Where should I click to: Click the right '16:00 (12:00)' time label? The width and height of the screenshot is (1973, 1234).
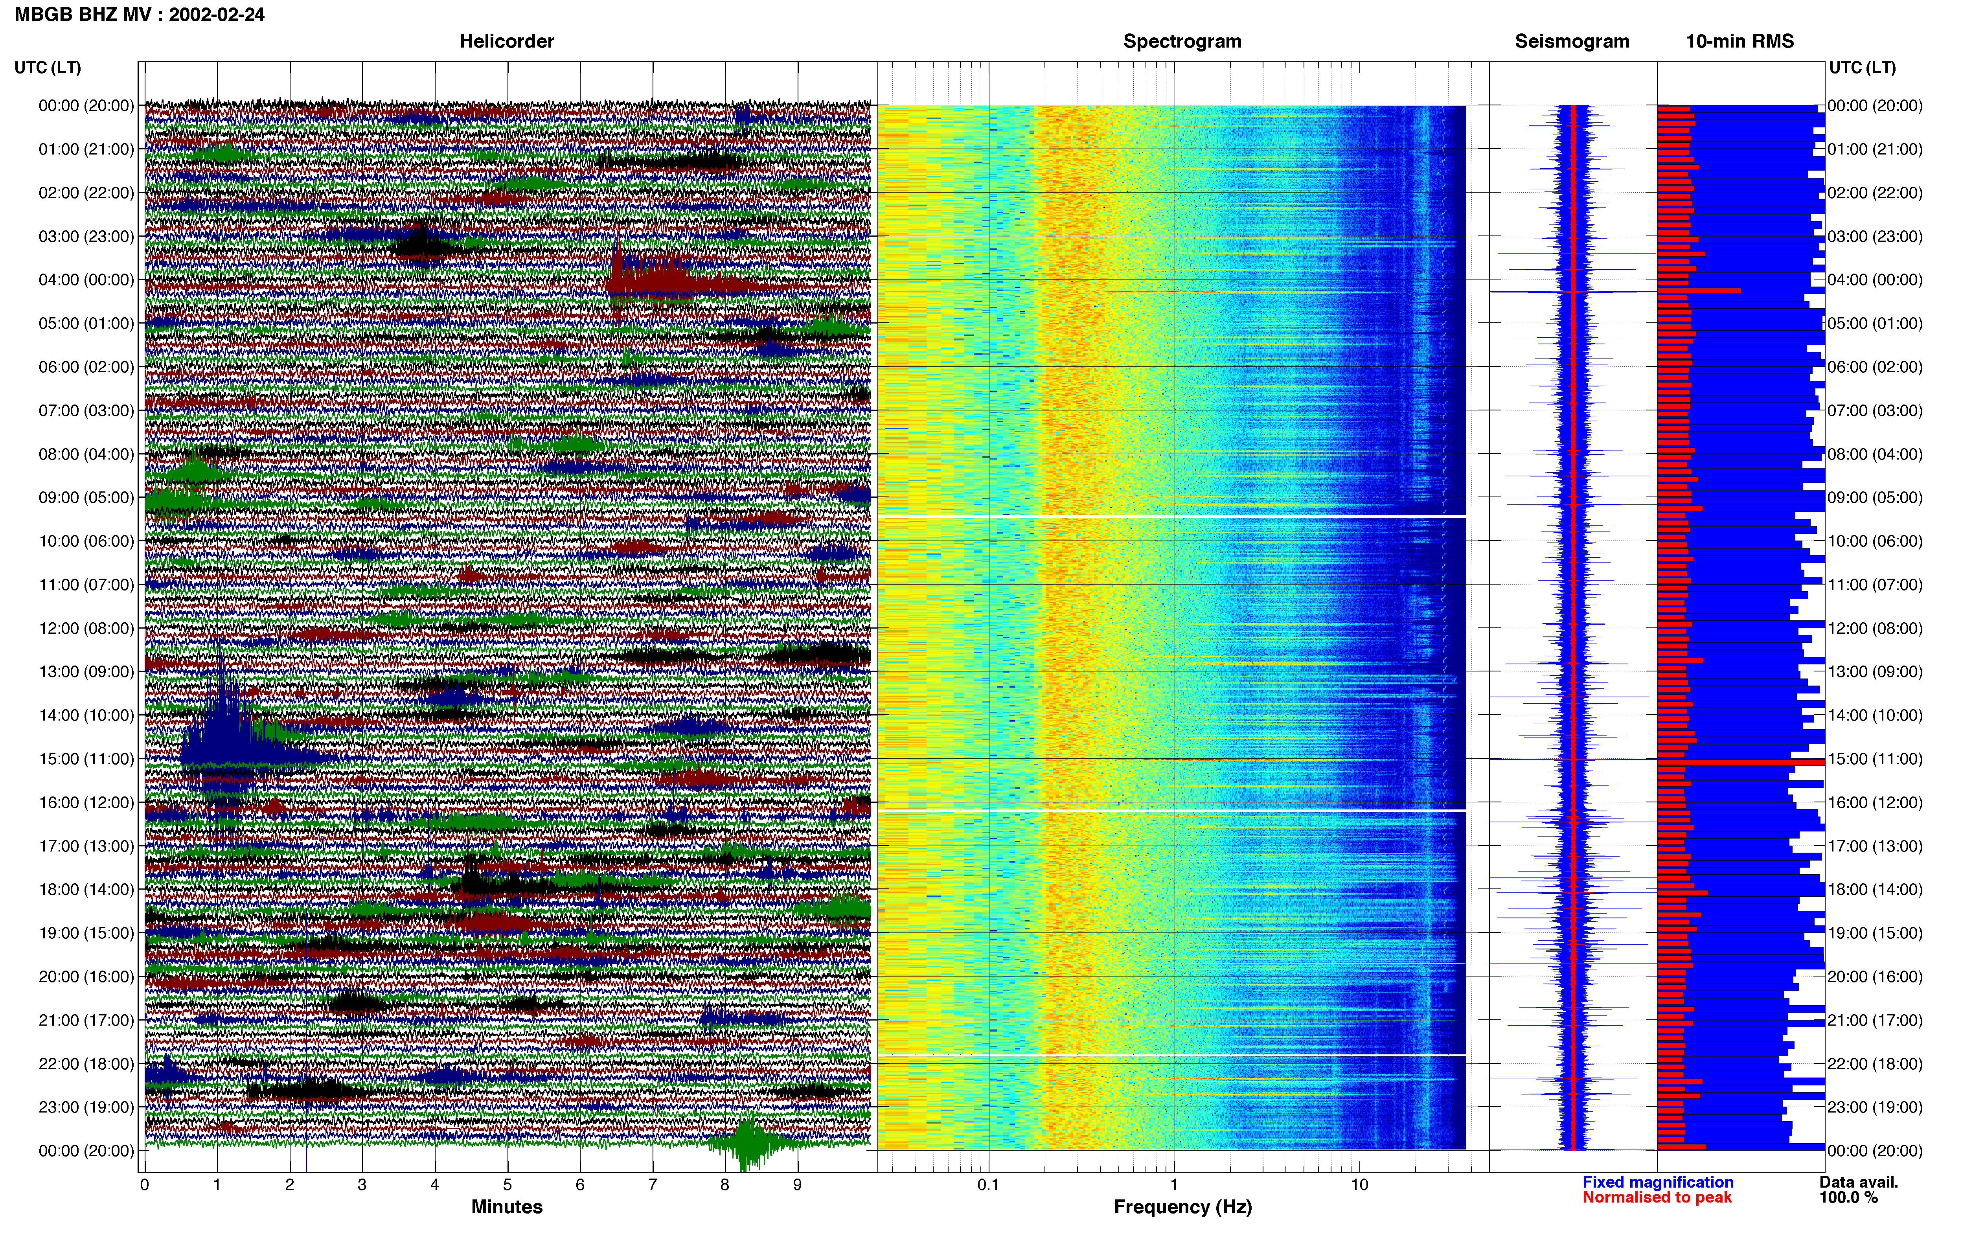(x=1875, y=802)
